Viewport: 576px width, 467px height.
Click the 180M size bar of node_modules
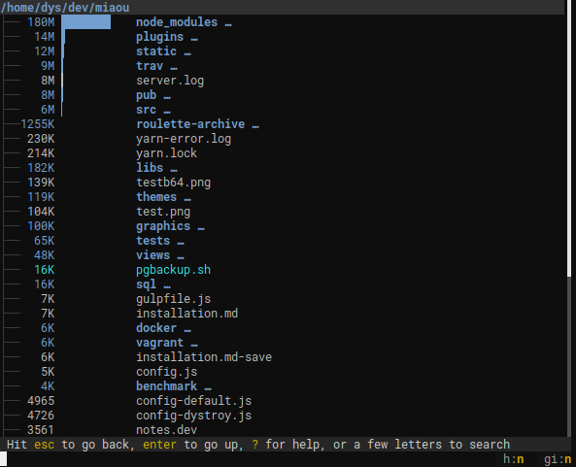(x=86, y=22)
